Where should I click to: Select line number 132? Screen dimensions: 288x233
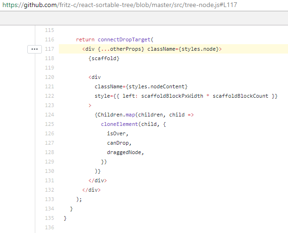(x=49, y=190)
